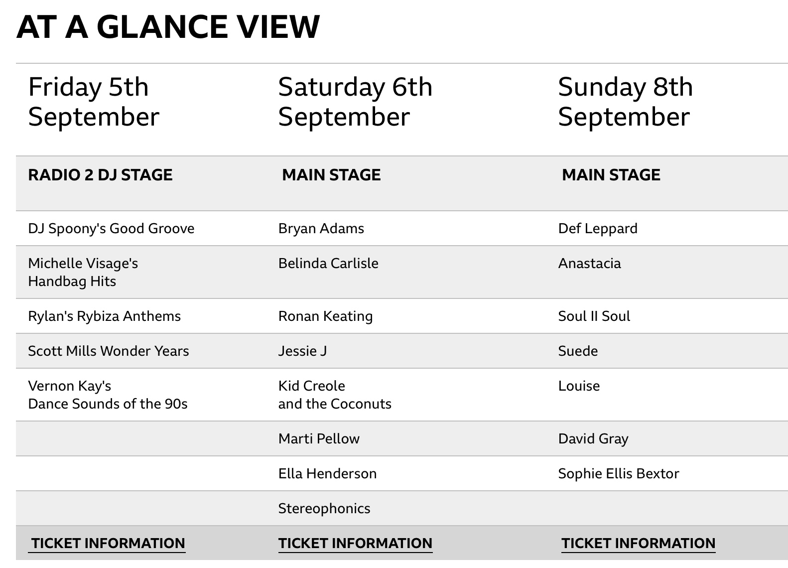Click Bryan Adams in the Saturday lineup
Image resolution: width=788 pixels, height=568 pixels.
tap(321, 228)
